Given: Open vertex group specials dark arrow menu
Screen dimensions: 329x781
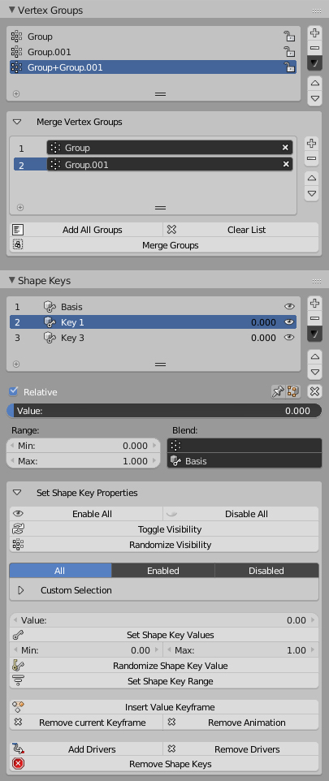Looking at the screenshot, I should tap(314, 63).
